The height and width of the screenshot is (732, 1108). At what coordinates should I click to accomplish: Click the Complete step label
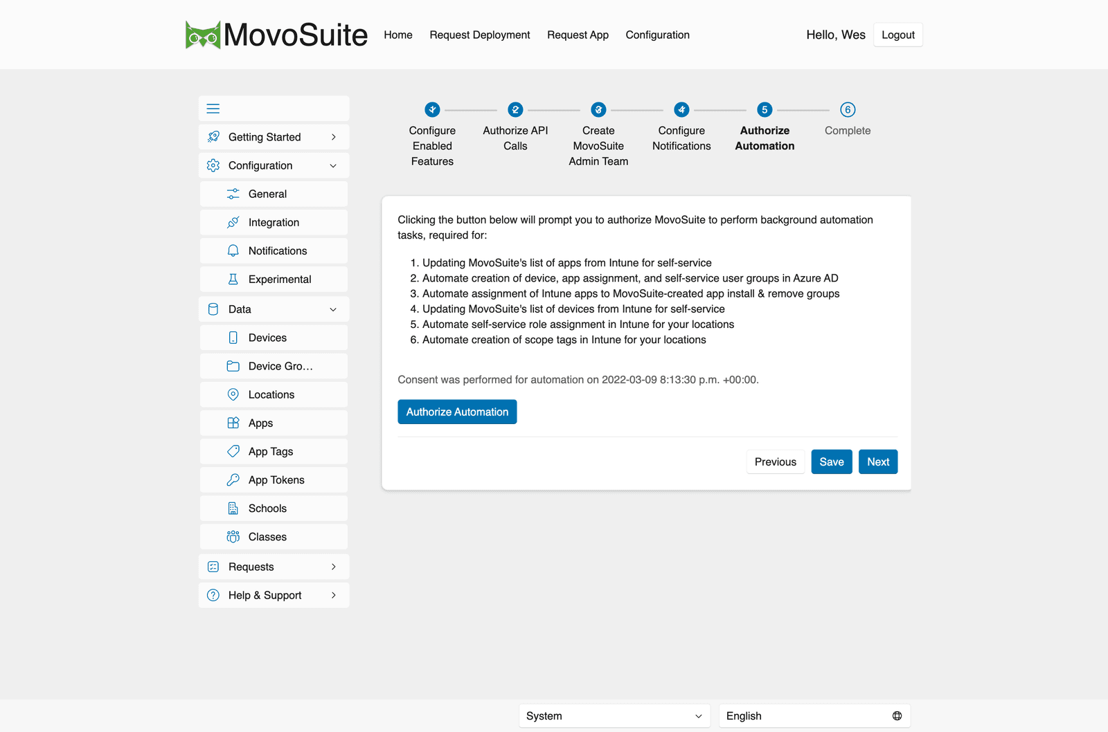848,131
